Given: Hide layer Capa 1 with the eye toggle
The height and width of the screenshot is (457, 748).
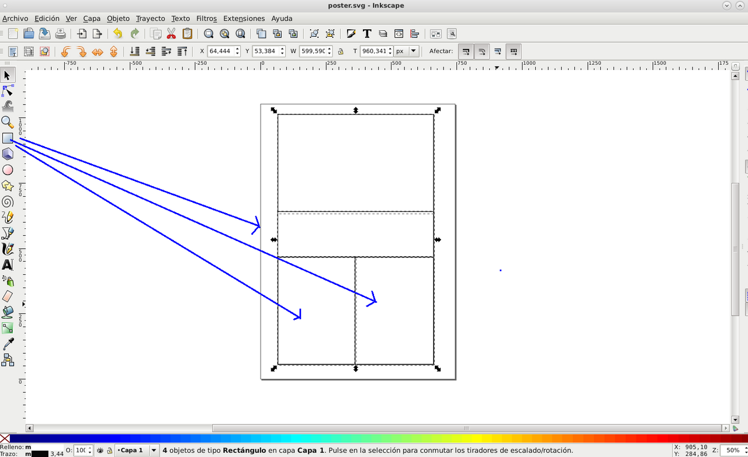Looking at the screenshot, I should click(x=99, y=450).
